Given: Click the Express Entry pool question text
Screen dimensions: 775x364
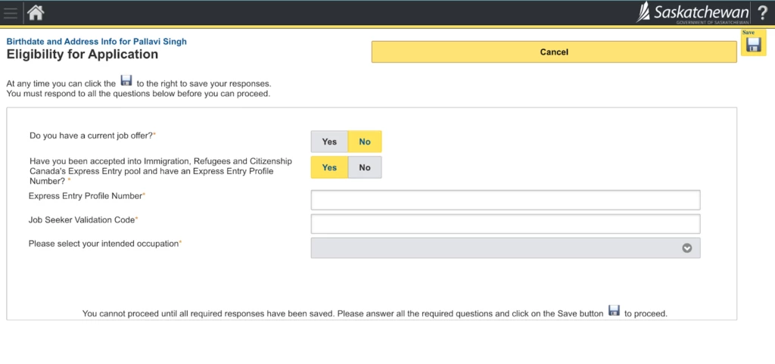Looking at the screenshot, I should tap(160, 171).
